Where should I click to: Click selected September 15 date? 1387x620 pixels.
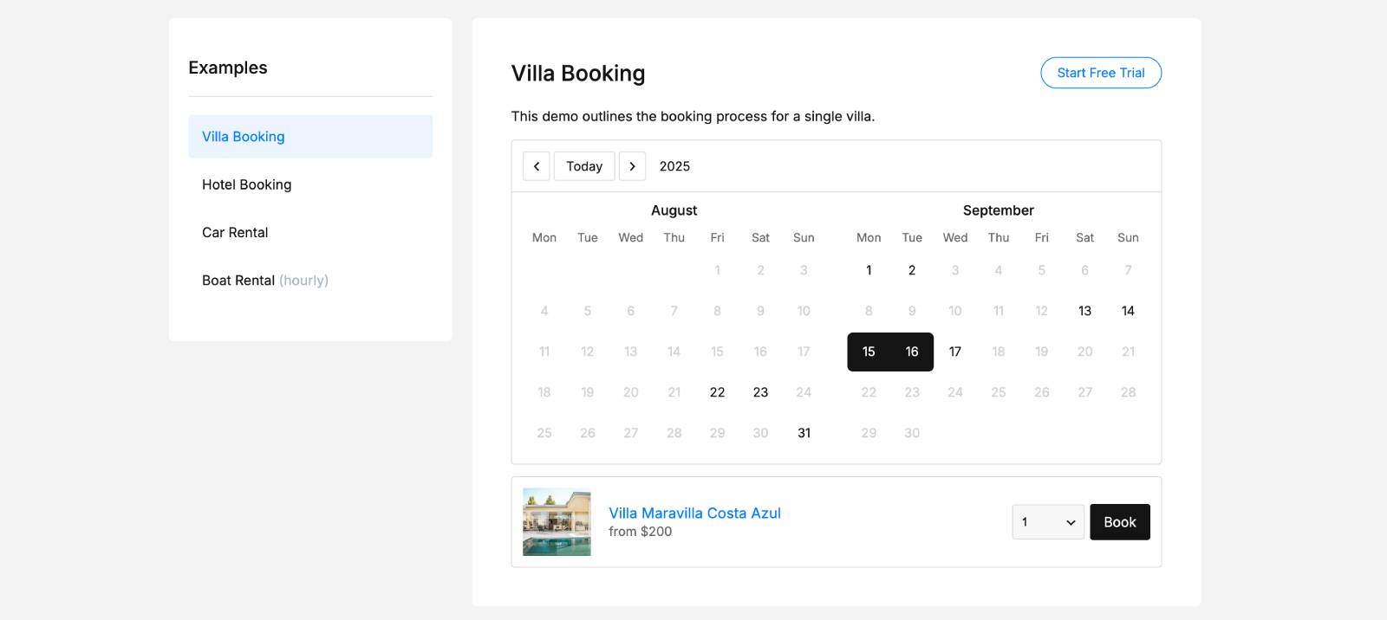869,352
